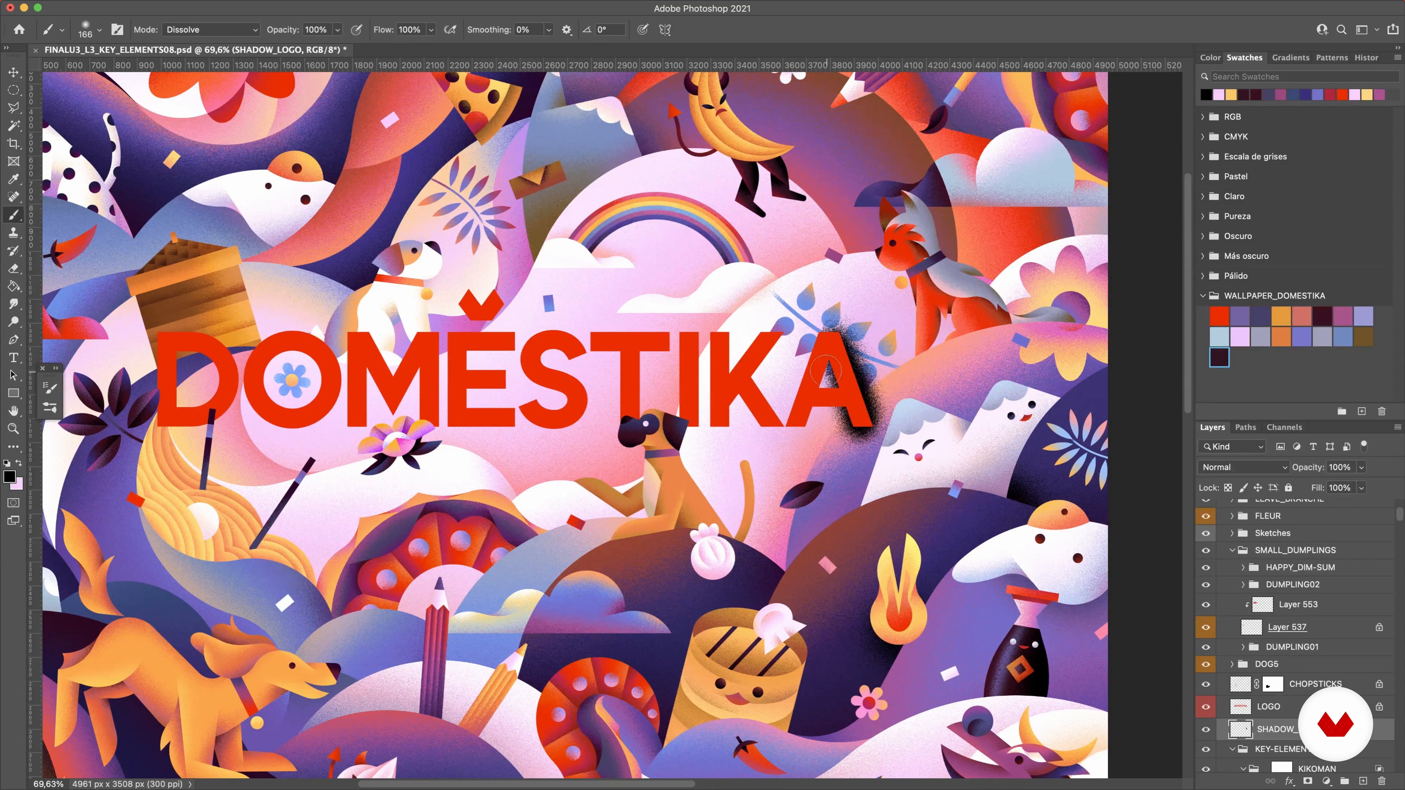Lock transparent pixels button
This screenshot has height=790, width=1405.
pyautogui.click(x=1228, y=488)
